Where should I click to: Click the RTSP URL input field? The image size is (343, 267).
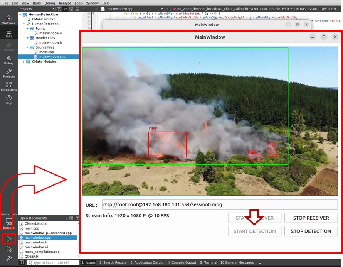point(220,204)
